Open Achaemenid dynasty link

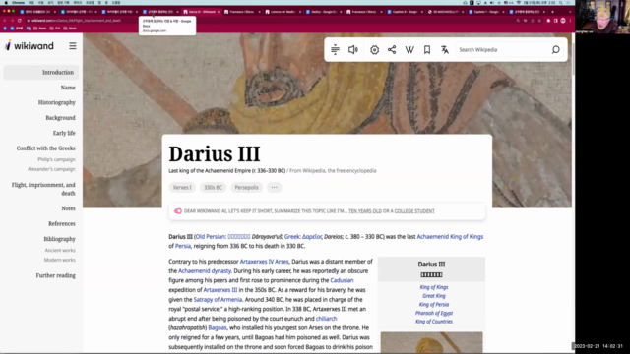coord(205,271)
